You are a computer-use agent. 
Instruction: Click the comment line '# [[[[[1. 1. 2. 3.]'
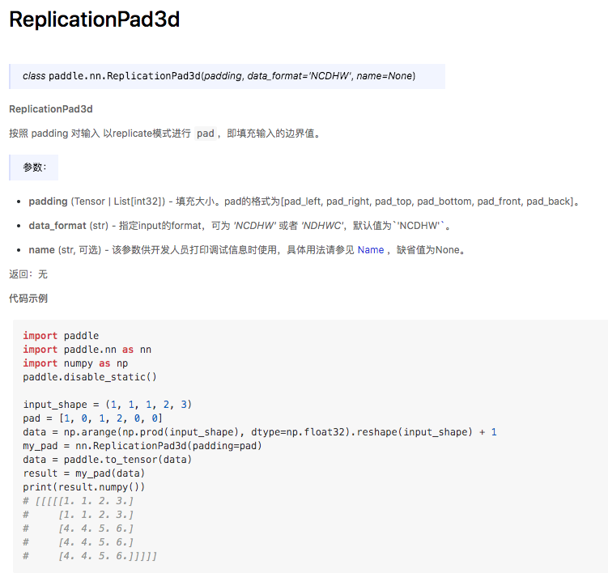click(78, 501)
